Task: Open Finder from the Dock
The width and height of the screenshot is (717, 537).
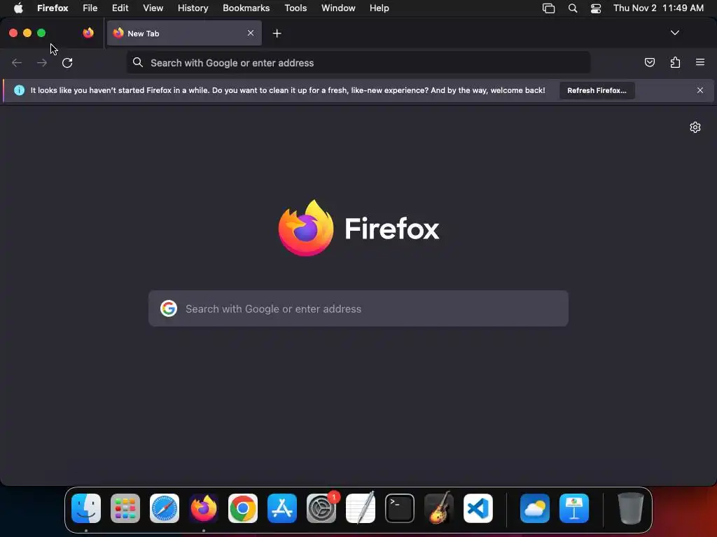Action: tap(86, 508)
